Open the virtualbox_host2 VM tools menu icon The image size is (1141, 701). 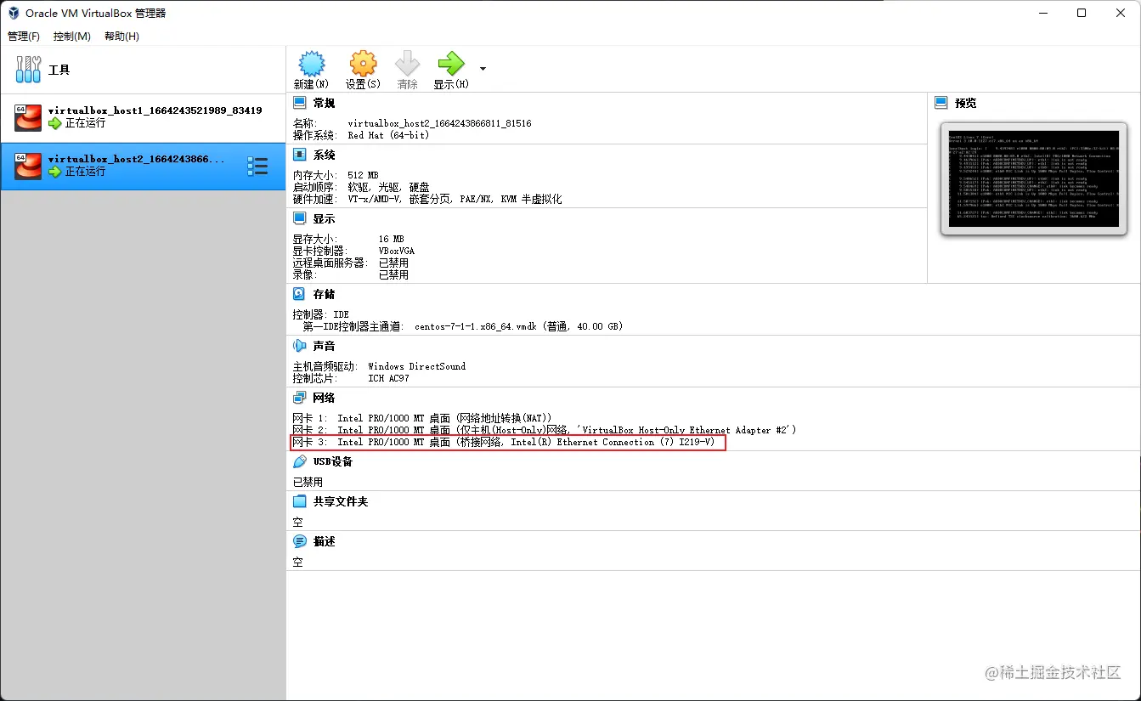[257, 167]
